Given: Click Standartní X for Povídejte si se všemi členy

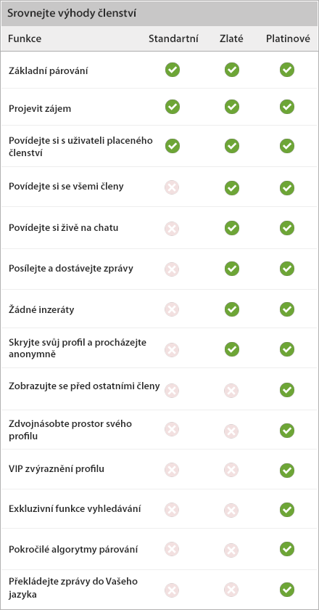Looking at the screenshot, I should pyautogui.click(x=172, y=188).
